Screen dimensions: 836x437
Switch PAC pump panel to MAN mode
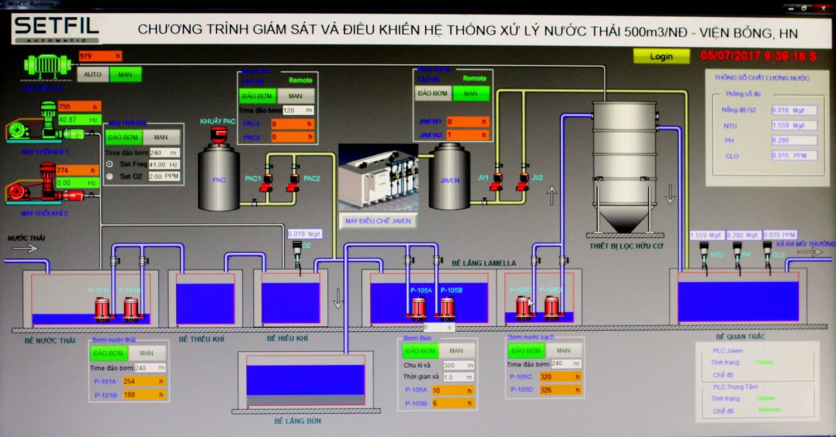295,96
